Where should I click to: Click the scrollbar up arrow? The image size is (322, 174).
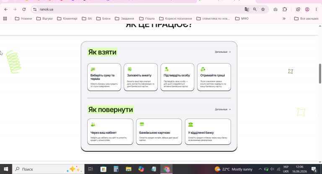coord(320,26)
